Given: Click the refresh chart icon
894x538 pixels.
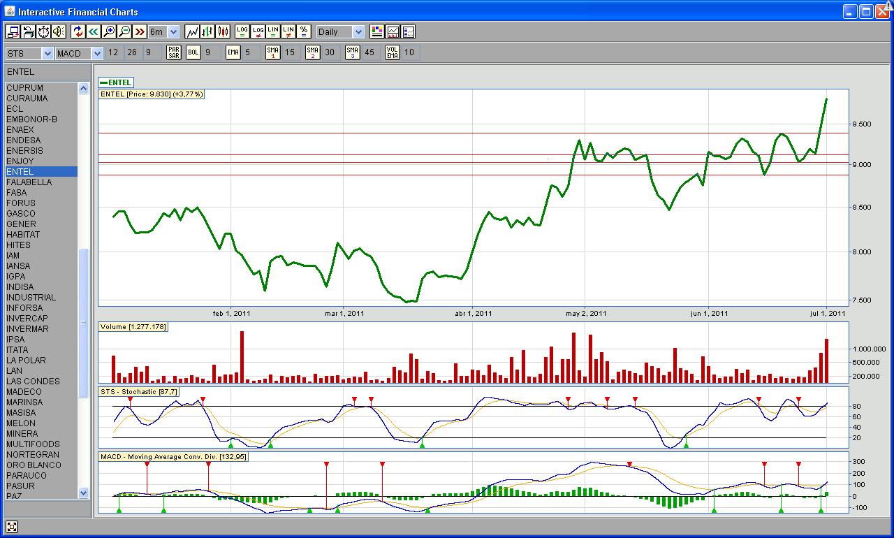Looking at the screenshot, I should (x=78, y=31).
